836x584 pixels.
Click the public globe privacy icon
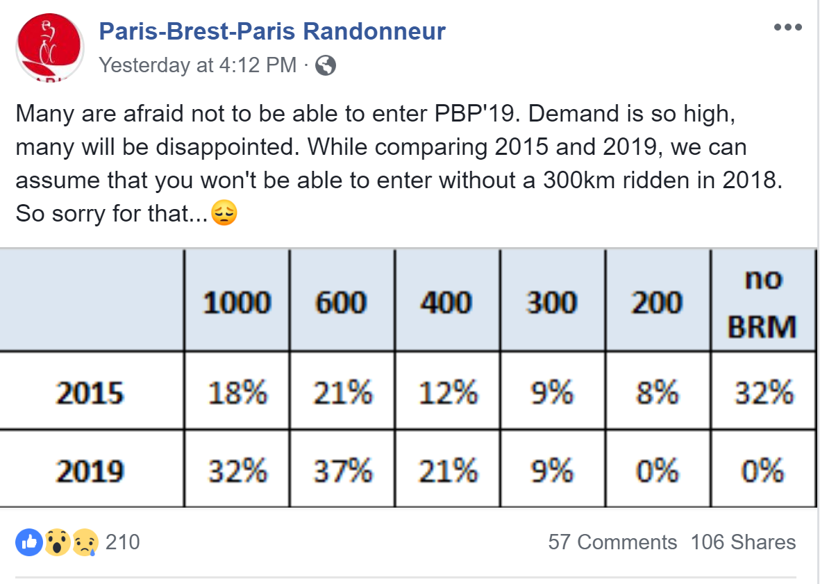[x=326, y=66]
